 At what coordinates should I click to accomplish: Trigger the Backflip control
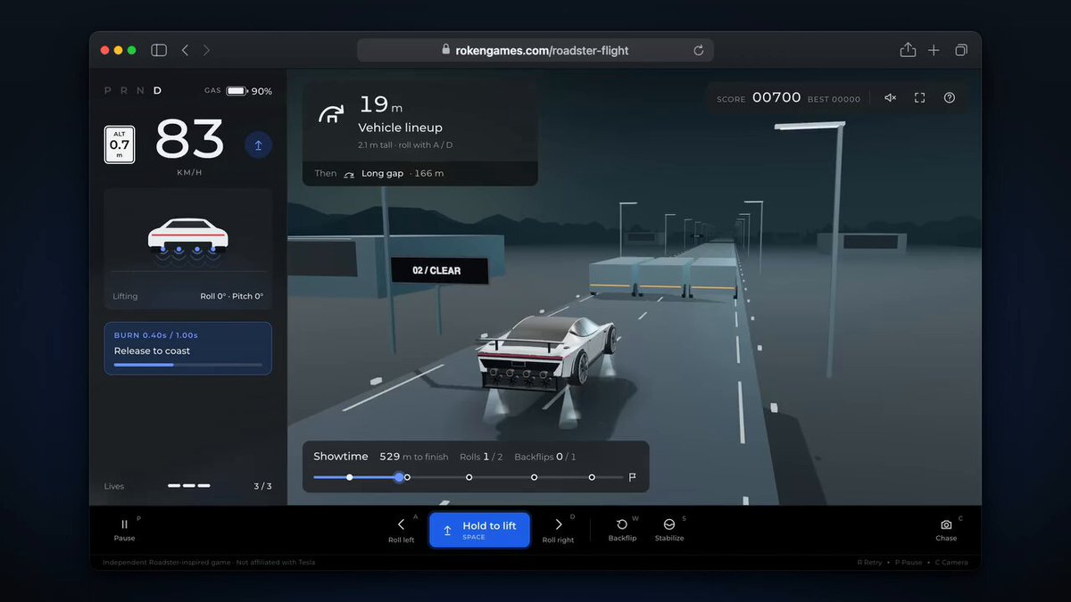point(622,530)
